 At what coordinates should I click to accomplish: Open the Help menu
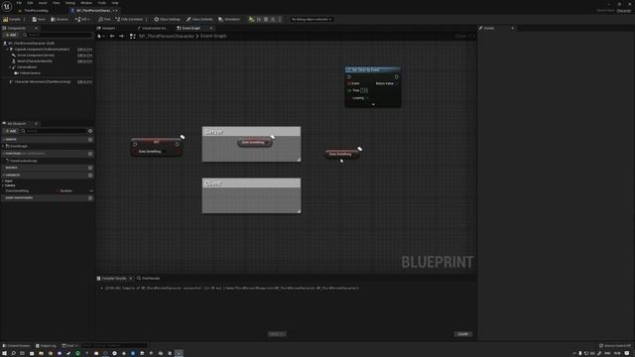coord(115,3)
